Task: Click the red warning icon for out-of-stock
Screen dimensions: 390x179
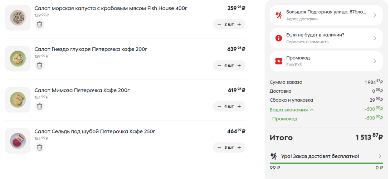Action: point(279,38)
